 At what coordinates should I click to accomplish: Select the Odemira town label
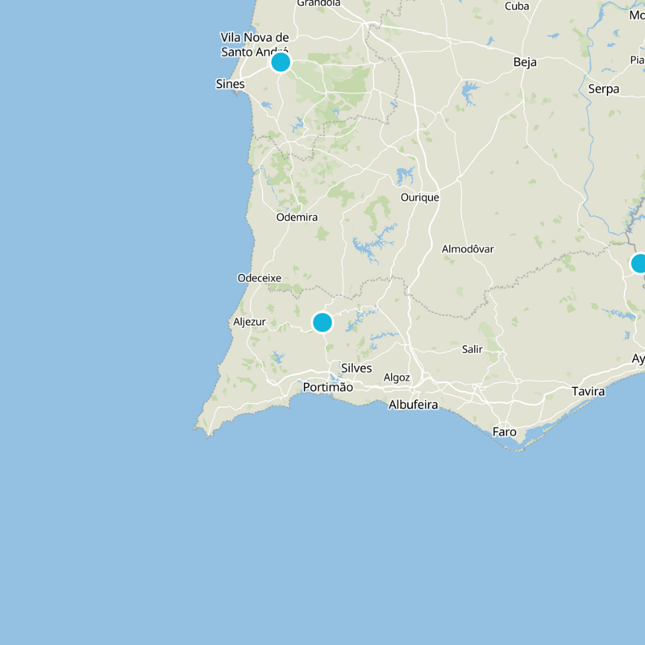296,217
